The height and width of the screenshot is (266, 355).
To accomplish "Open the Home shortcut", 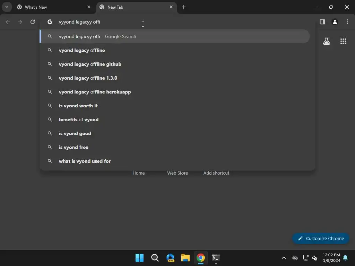I will tap(139, 173).
